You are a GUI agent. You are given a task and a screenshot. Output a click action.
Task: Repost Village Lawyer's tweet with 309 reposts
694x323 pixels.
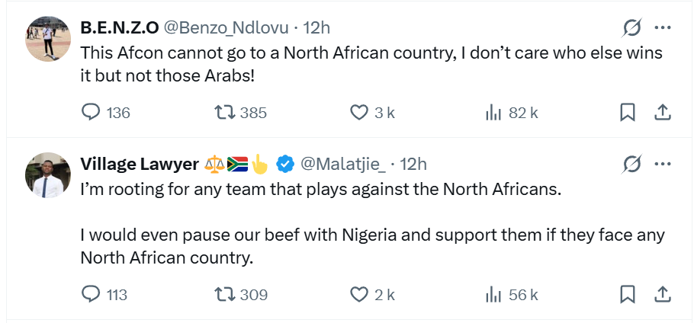(x=224, y=294)
